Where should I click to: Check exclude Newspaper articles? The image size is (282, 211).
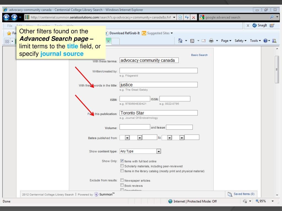(x=122, y=180)
